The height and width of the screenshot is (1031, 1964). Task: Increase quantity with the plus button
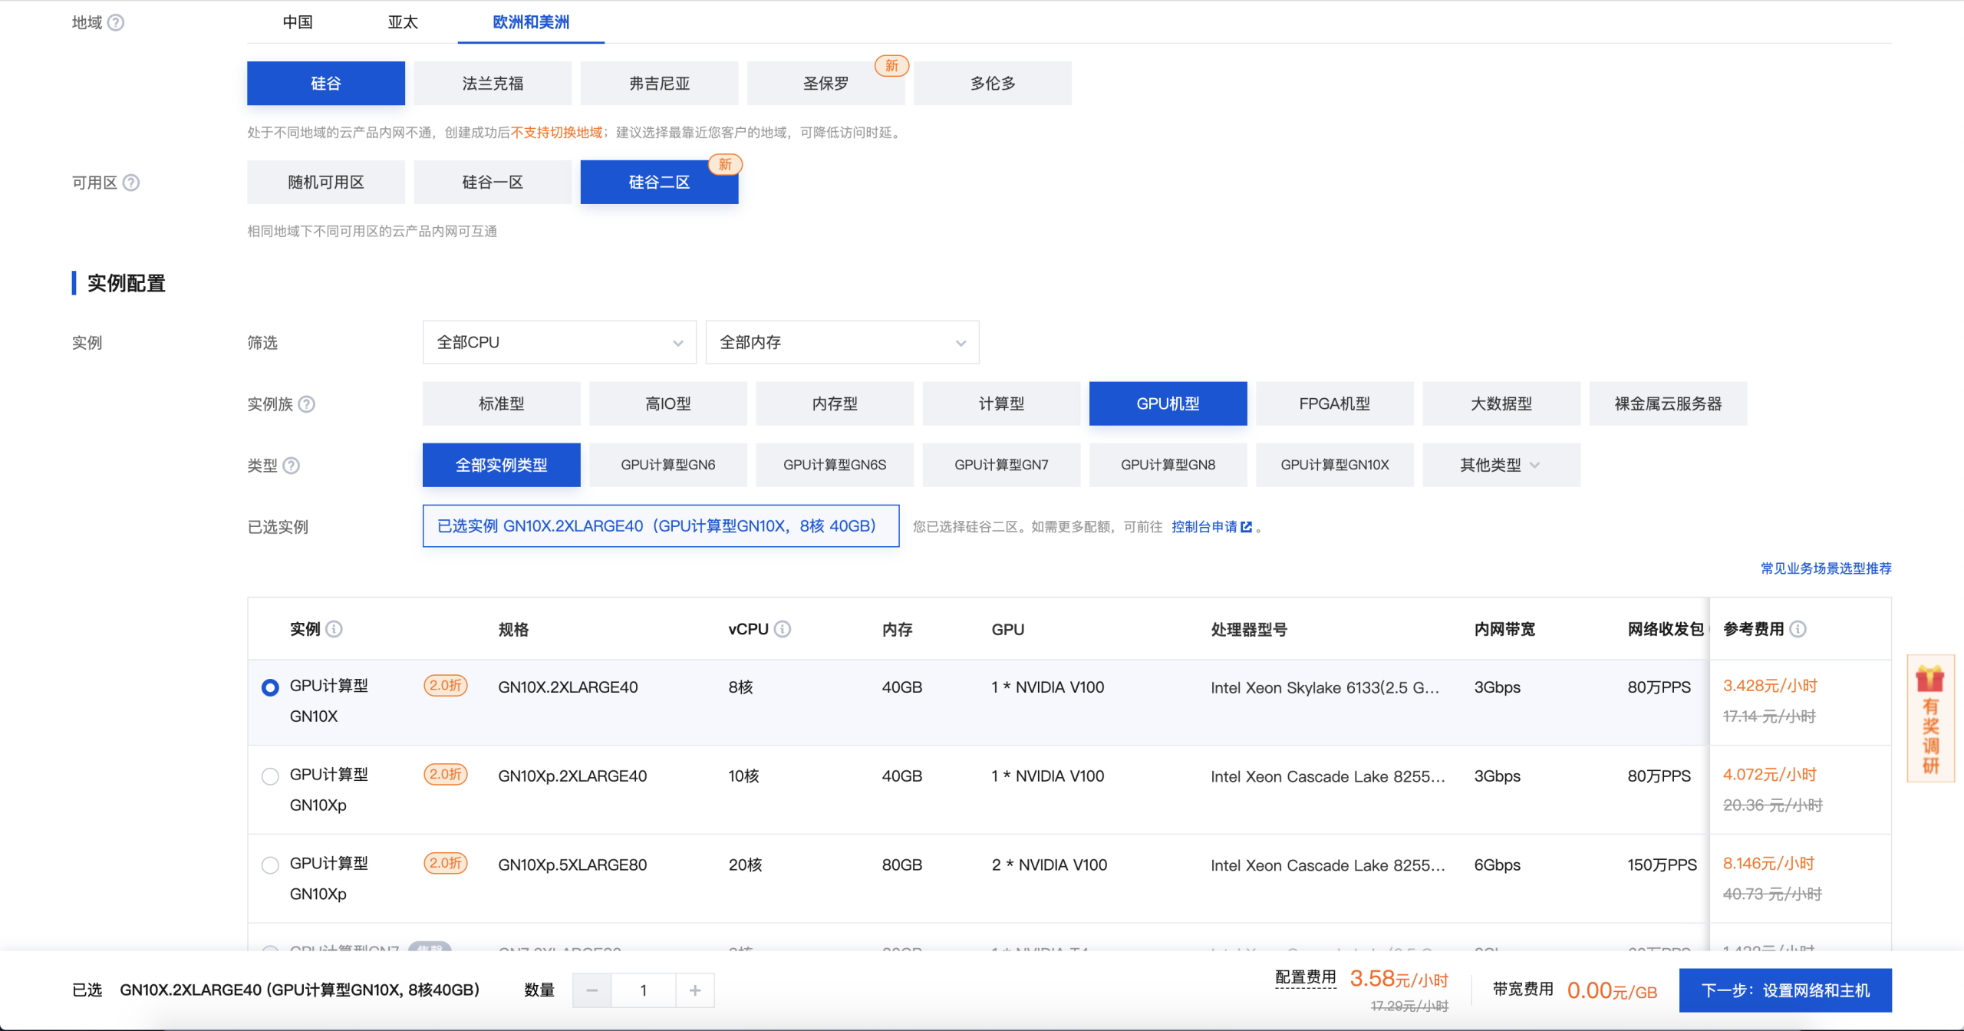pos(695,990)
